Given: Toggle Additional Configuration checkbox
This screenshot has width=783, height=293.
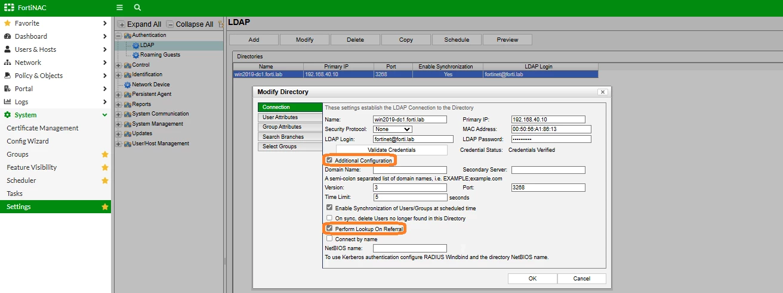Looking at the screenshot, I should 329,161.
